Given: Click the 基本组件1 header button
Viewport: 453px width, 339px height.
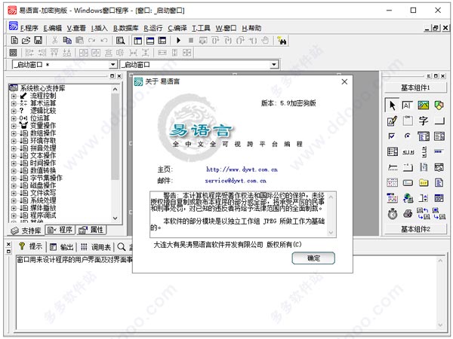Looking at the screenshot, I should coord(415,87).
